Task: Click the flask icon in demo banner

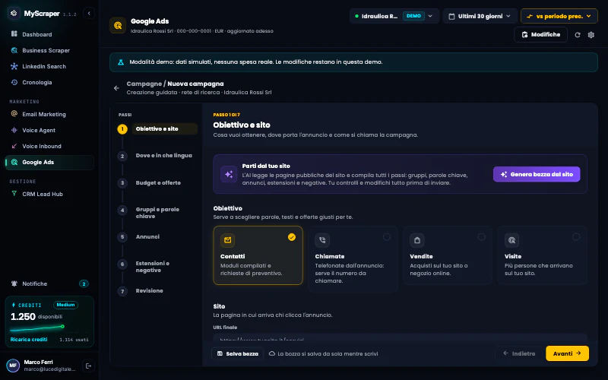Action: (121, 62)
